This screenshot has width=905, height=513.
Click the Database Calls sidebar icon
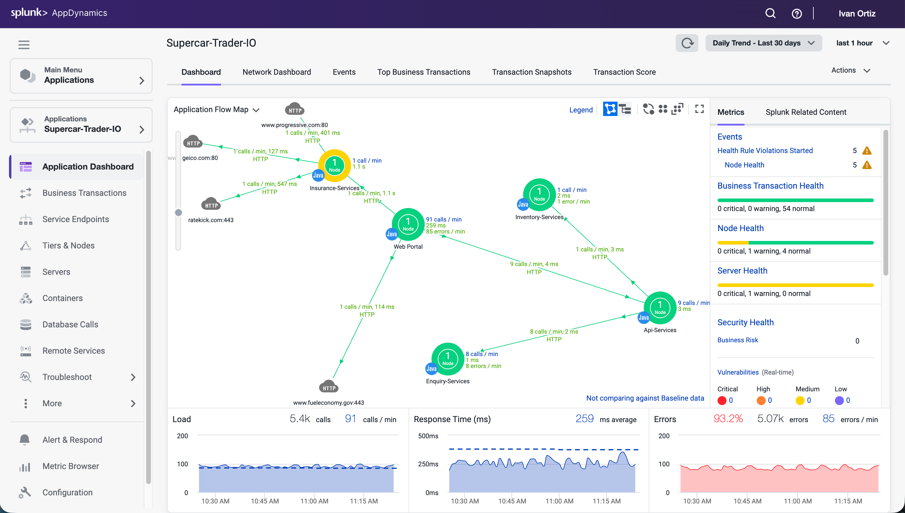tap(26, 324)
